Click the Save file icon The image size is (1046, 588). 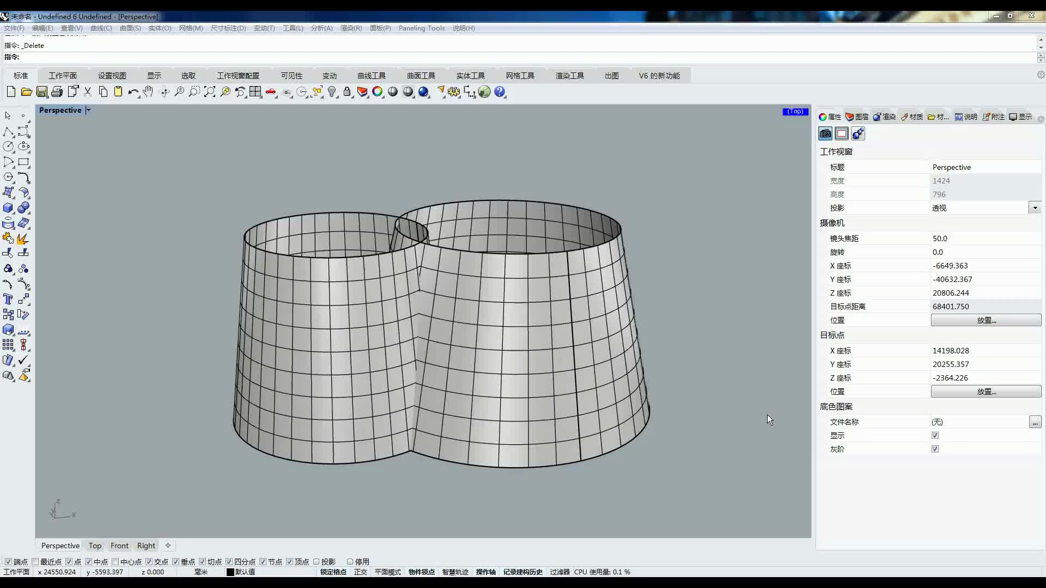[42, 92]
